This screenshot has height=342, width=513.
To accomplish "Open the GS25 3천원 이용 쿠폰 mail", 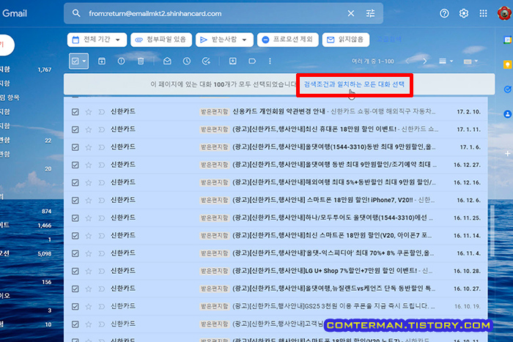I will [x=276, y=306].
